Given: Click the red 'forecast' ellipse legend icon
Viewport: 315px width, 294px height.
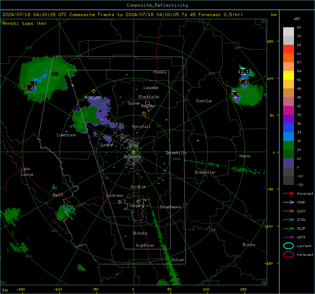Looking at the screenshot, I should [288, 254].
